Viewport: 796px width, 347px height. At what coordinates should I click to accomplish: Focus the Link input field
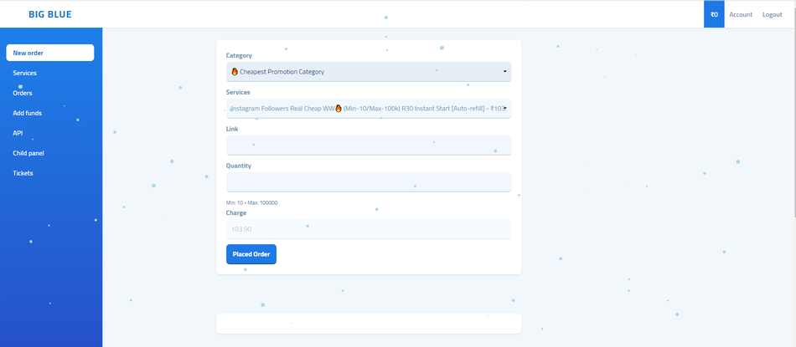click(369, 145)
